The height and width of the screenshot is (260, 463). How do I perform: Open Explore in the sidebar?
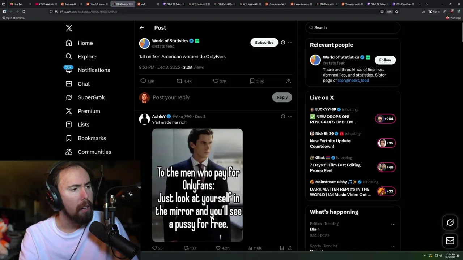(x=81, y=57)
